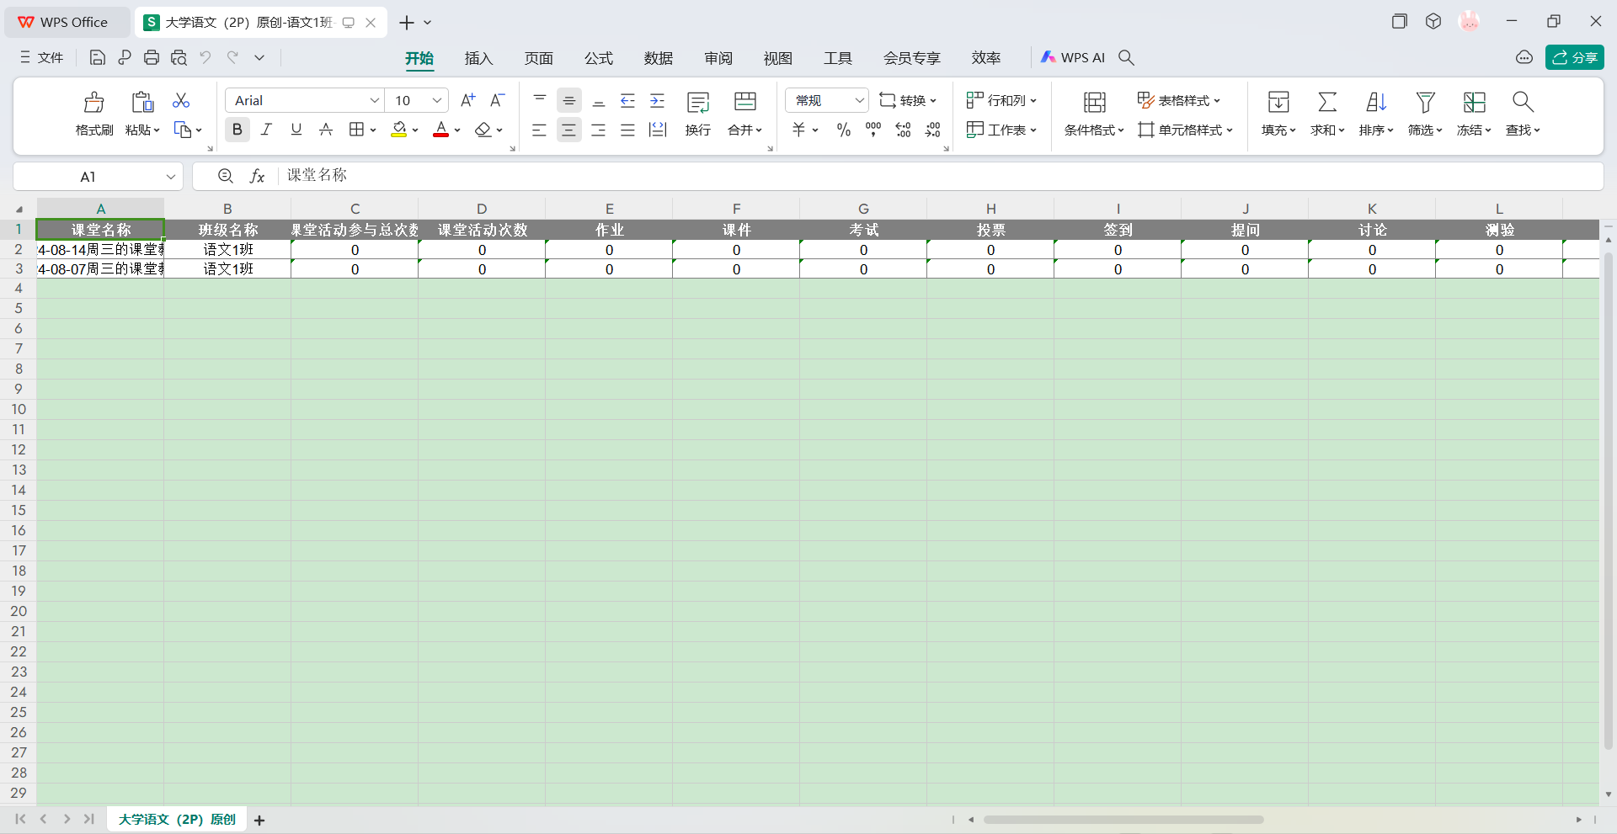Toggle Bold formatting
The image size is (1617, 834).
click(237, 130)
